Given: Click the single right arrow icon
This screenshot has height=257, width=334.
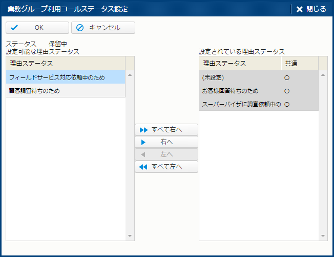Looking at the screenshot, I should coord(143,142).
